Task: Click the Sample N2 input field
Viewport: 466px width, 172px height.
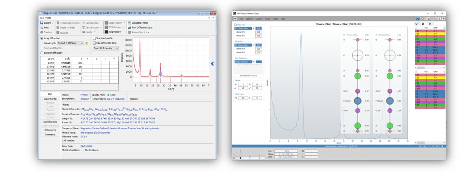Action: coord(257,84)
